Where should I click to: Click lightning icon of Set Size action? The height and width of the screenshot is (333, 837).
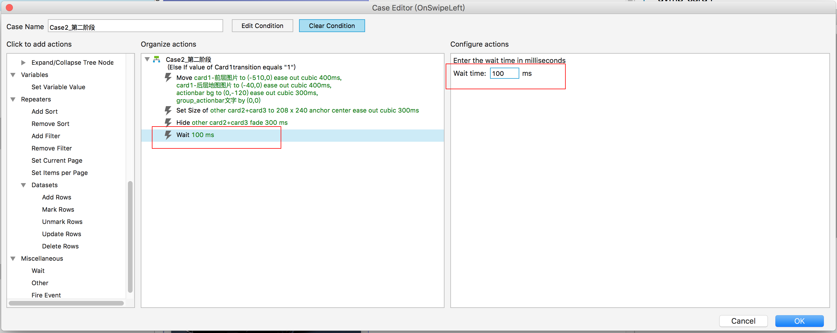click(168, 110)
